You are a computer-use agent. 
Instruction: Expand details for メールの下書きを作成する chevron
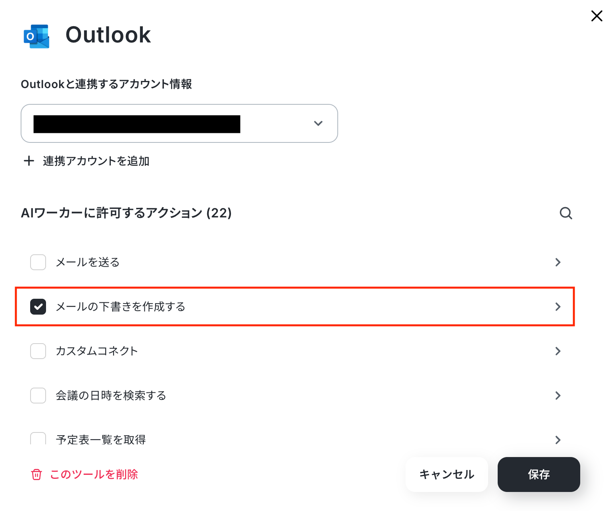558,307
